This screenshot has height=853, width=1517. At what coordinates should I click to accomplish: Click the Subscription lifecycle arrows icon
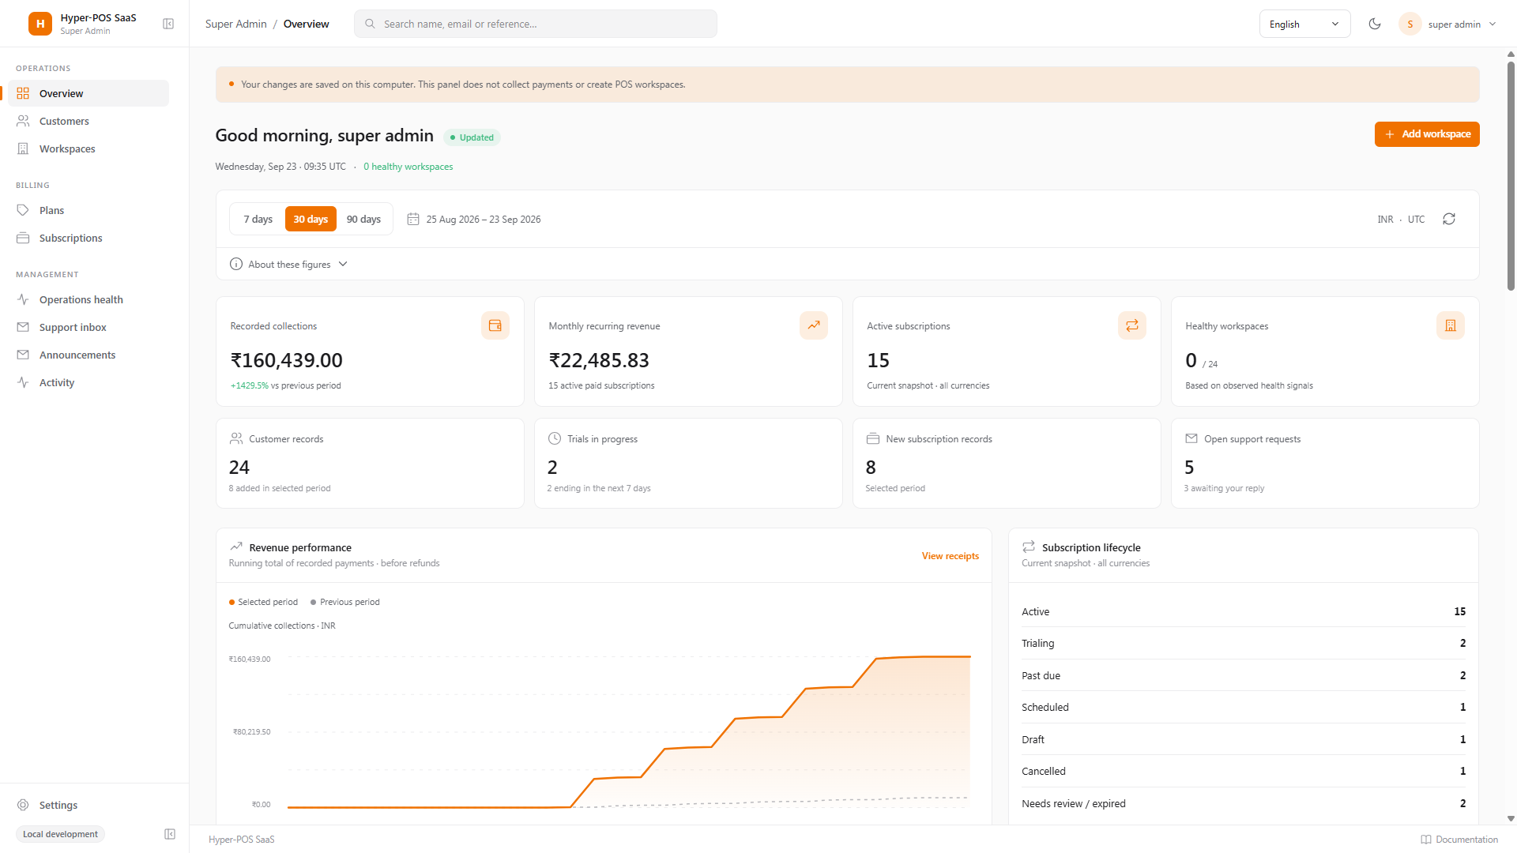(x=1029, y=547)
